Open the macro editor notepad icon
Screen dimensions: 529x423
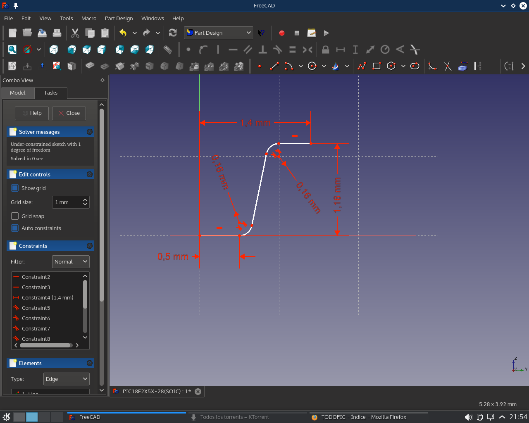[x=312, y=33]
